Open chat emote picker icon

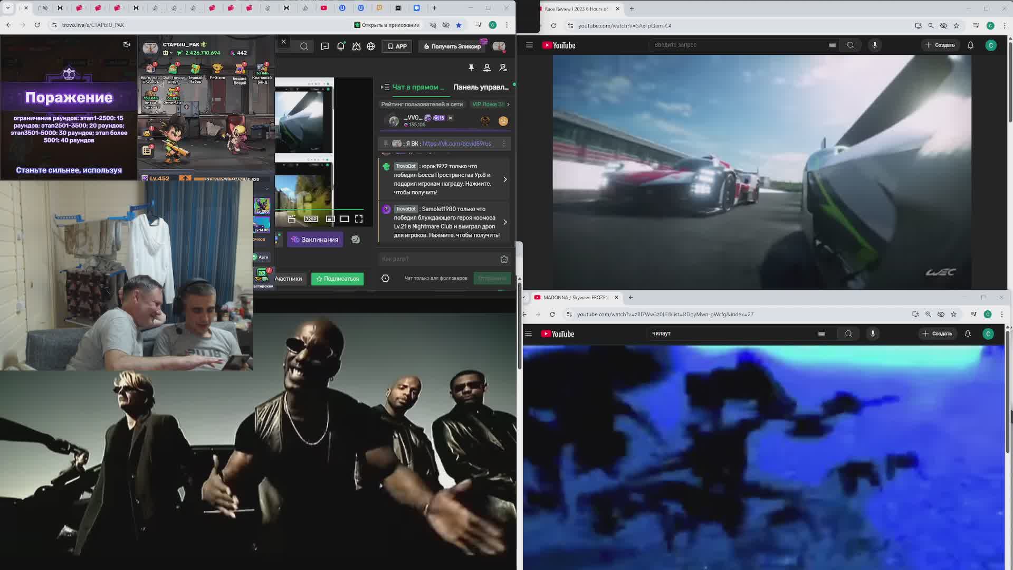pos(504,259)
